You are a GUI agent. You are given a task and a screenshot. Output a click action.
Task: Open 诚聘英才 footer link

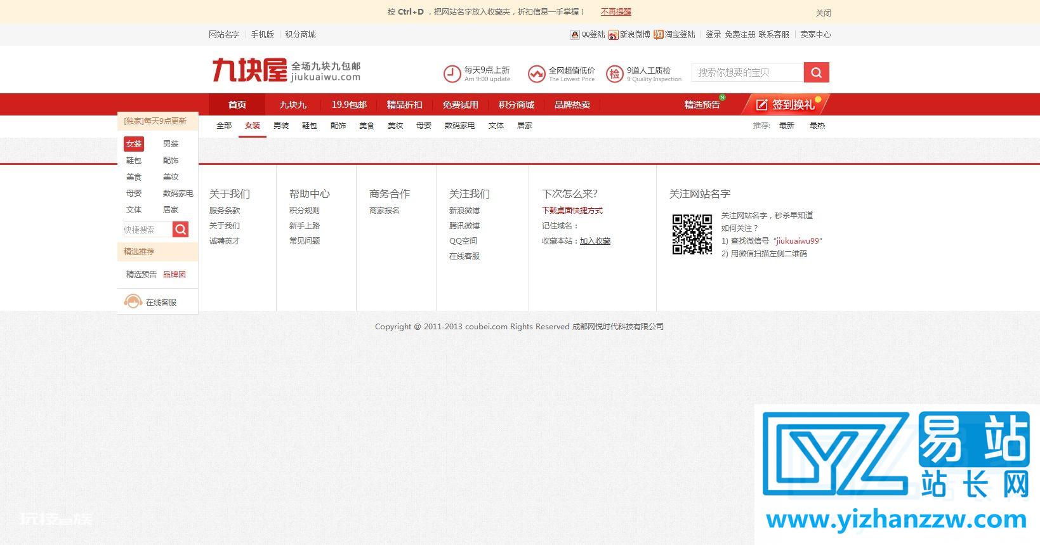click(225, 241)
